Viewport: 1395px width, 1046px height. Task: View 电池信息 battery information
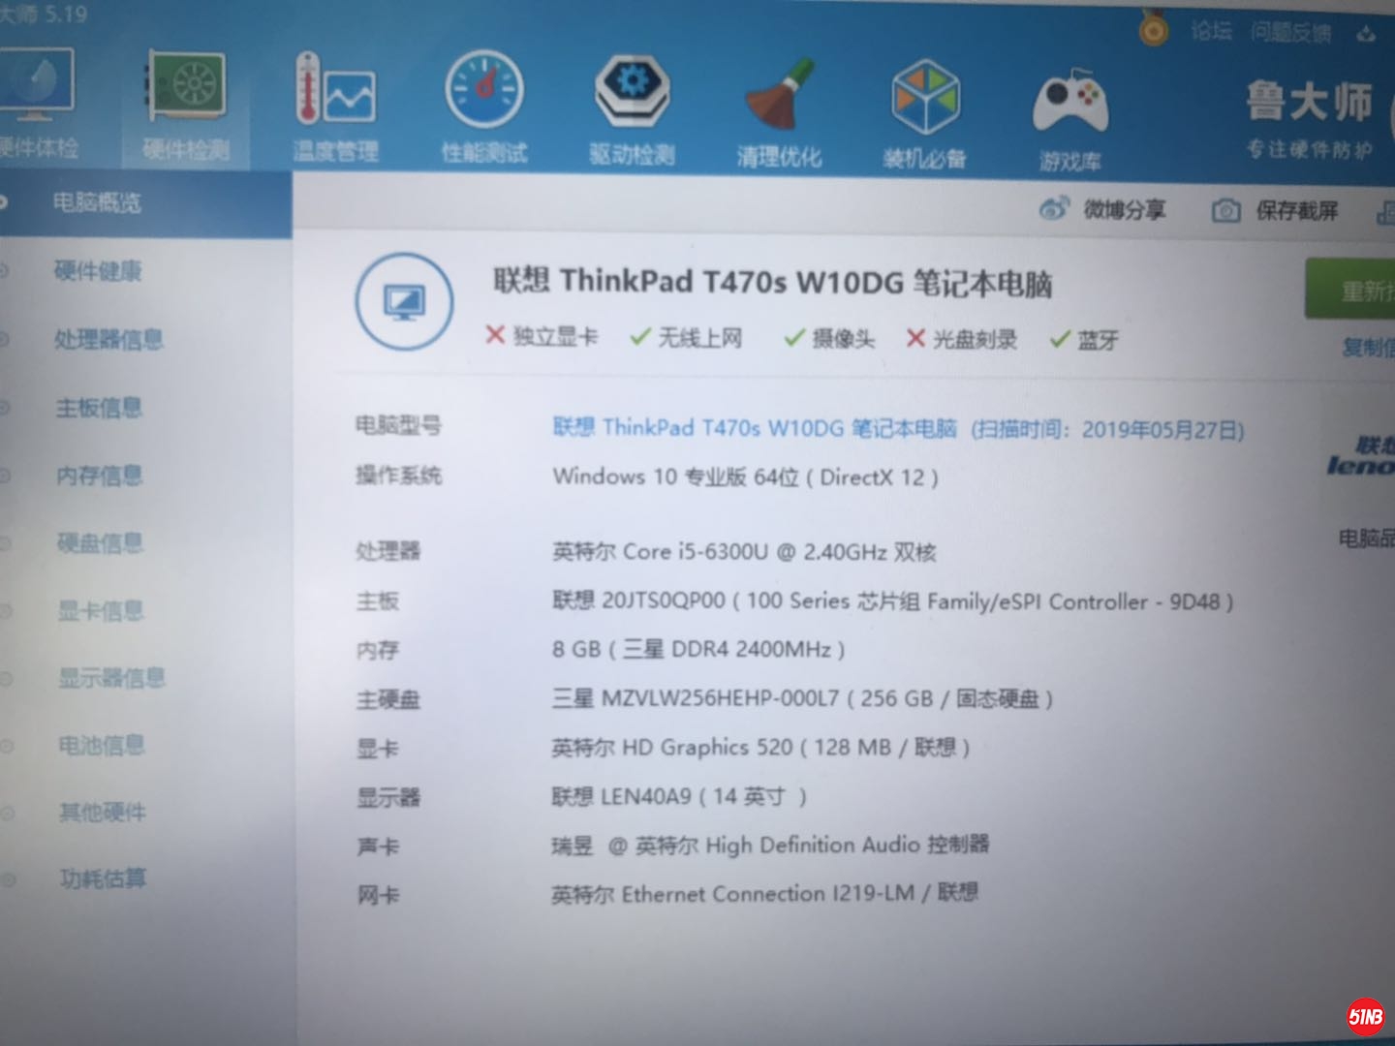(x=102, y=746)
